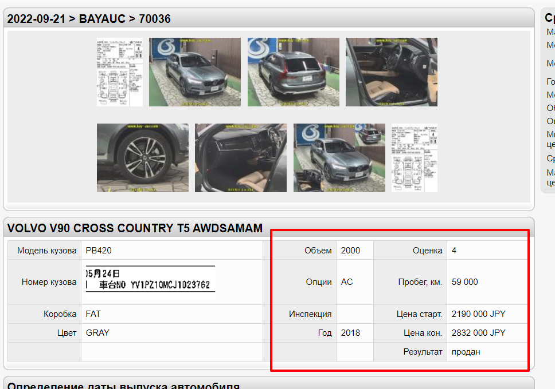Click the breadcrumb heading 2022-09-21 > BAYAUC > 70036

(89, 19)
